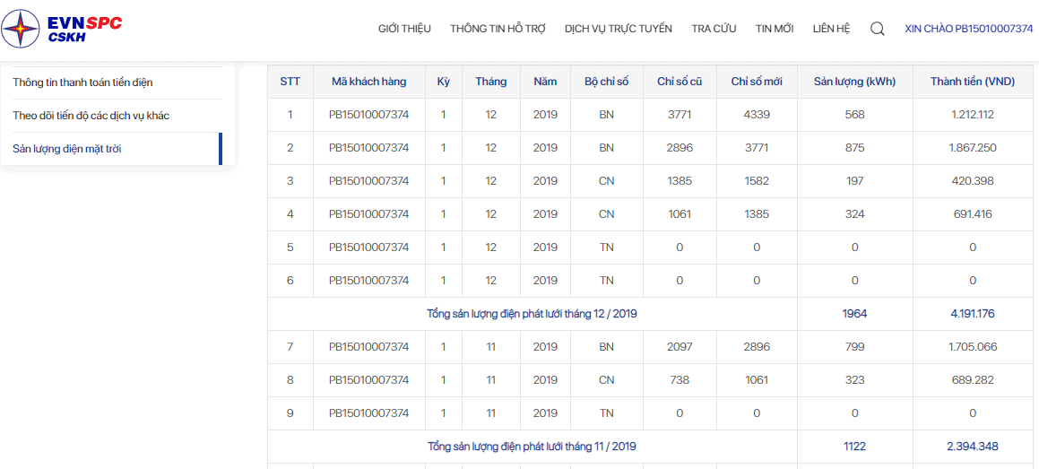
Task: Click the Chỉ số mới column header
Action: 757,82
